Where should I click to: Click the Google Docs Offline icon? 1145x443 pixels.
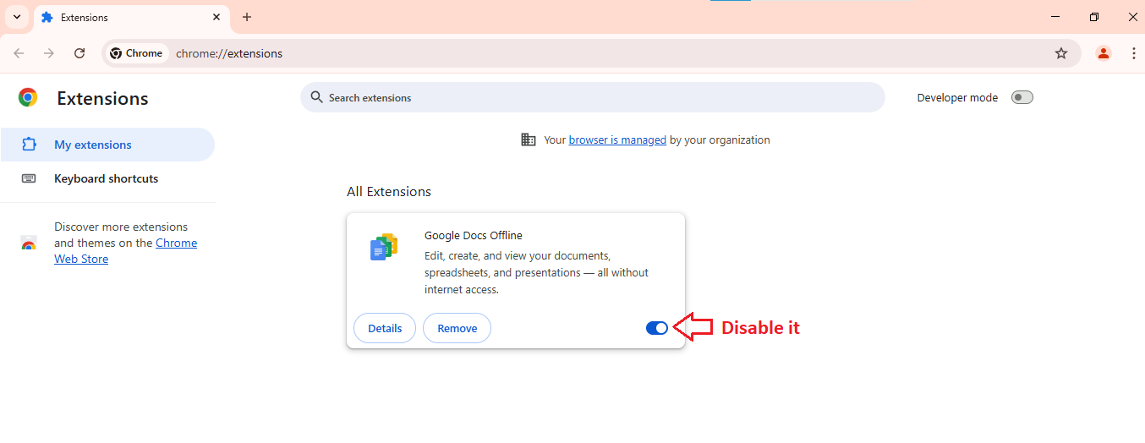pos(384,247)
